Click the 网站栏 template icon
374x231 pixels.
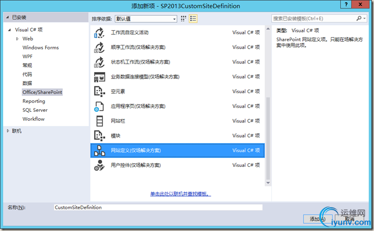[99, 121]
